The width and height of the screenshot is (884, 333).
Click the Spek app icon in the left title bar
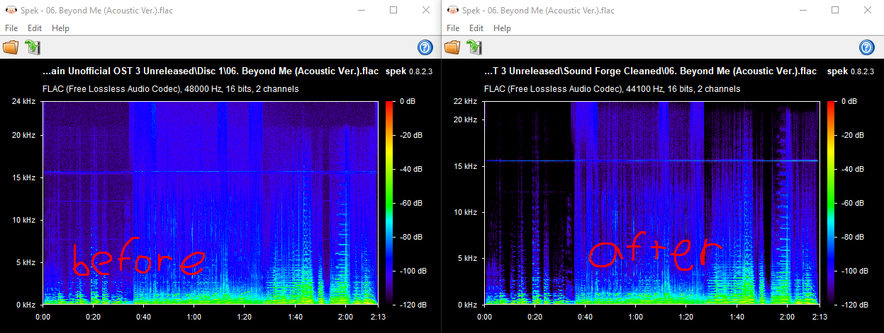pos(9,11)
